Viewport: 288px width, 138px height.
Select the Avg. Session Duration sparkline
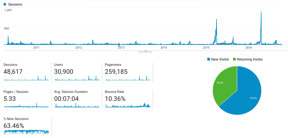point(77,105)
